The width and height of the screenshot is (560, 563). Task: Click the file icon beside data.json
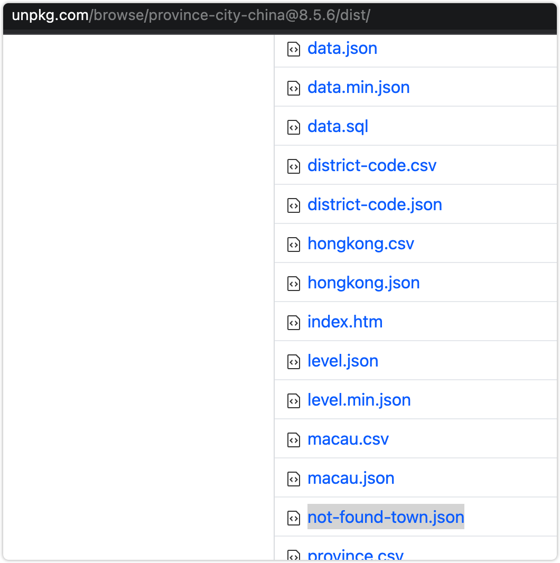tap(294, 49)
